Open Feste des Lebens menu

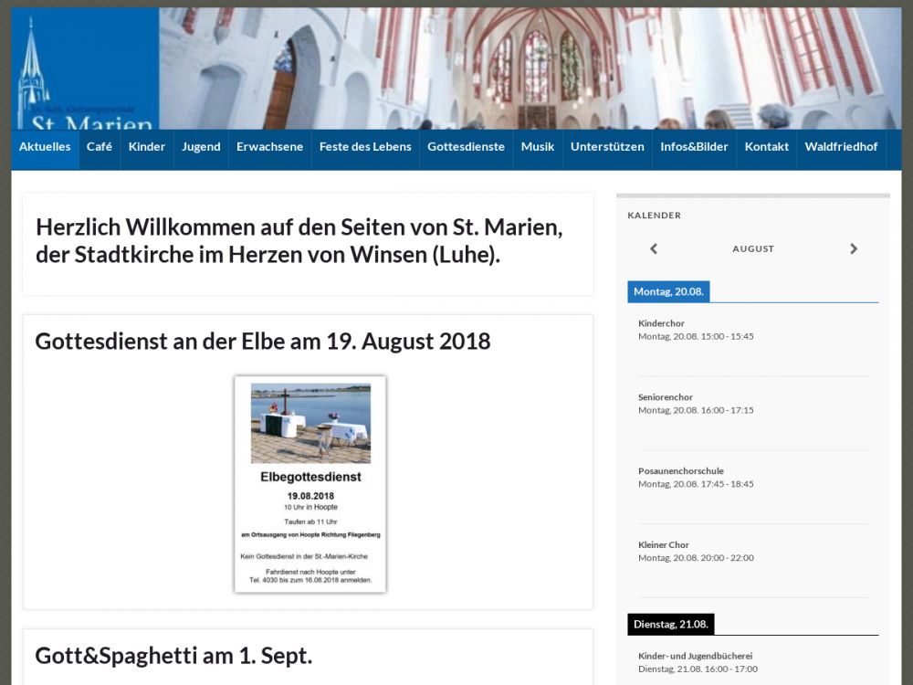click(365, 147)
